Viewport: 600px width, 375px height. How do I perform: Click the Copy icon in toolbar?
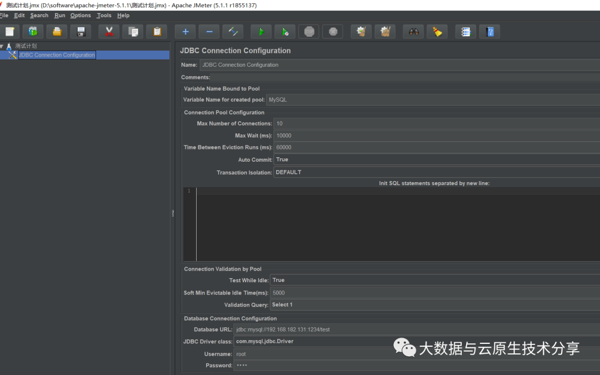[x=133, y=32]
